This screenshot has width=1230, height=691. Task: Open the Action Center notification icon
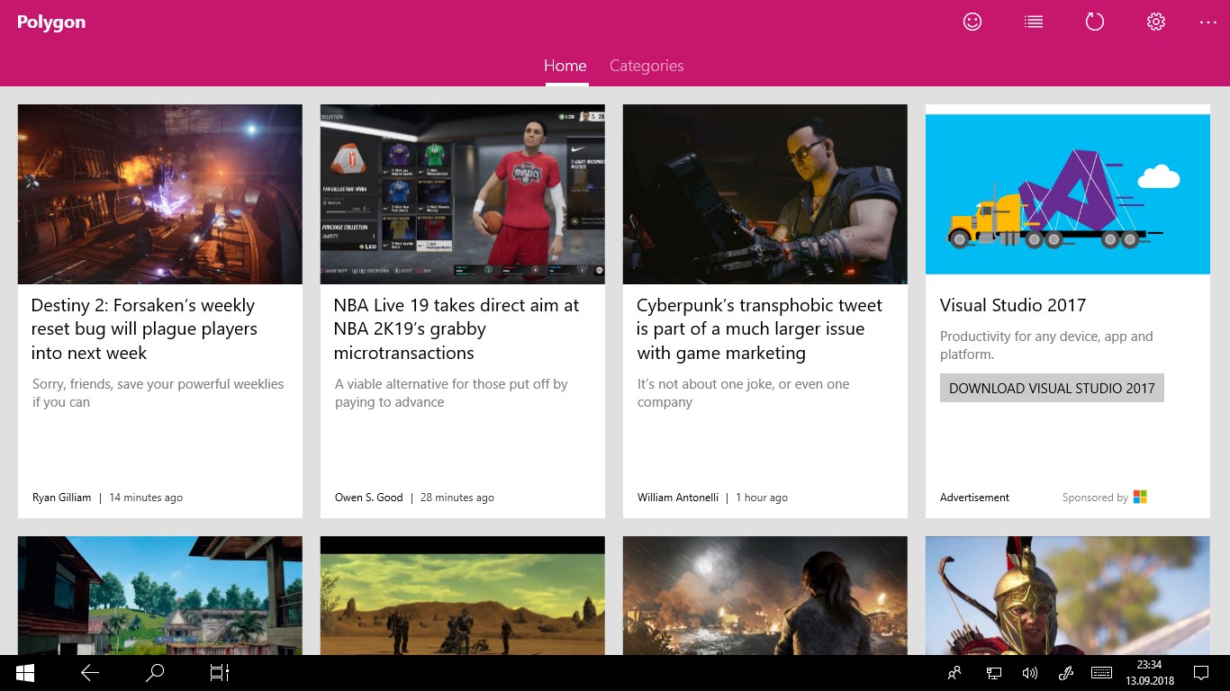1200,673
